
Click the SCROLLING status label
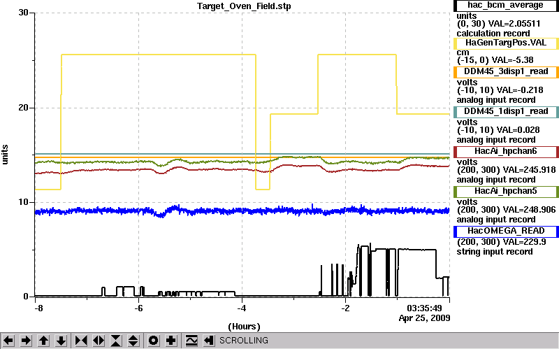click(243, 341)
